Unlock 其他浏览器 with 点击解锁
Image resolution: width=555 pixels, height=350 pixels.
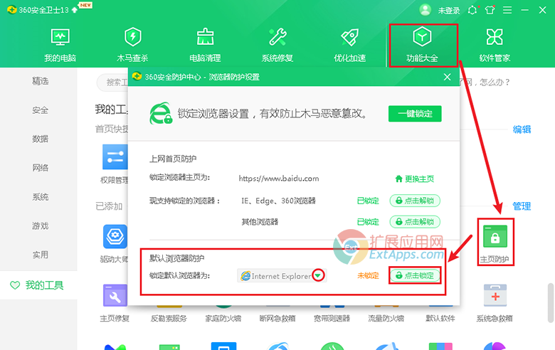[x=415, y=222]
